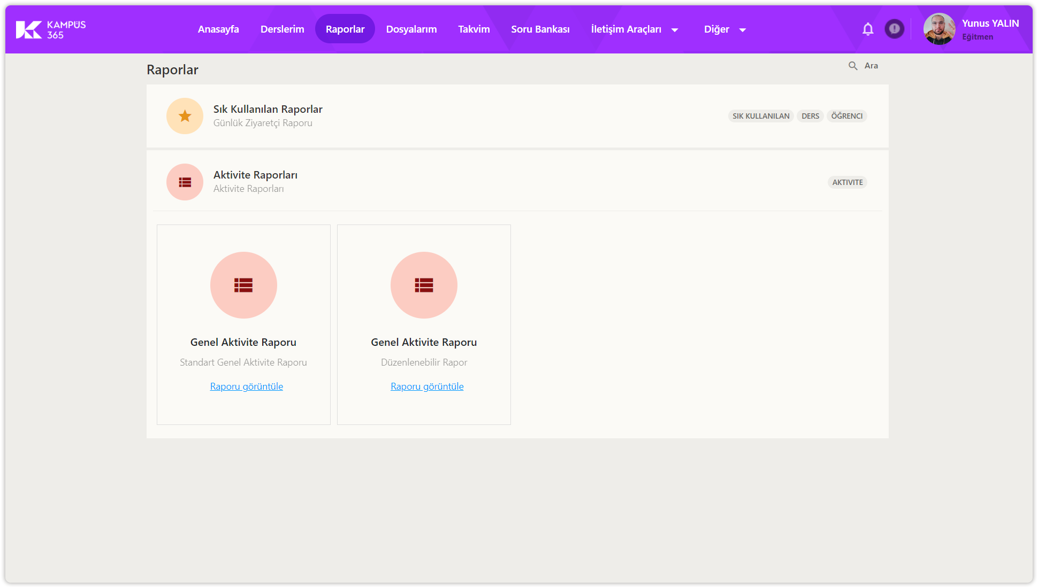Viewport: 1038px width, 588px height.
Task: Go to the Derslerim menu
Action: [x=282, y=29]
